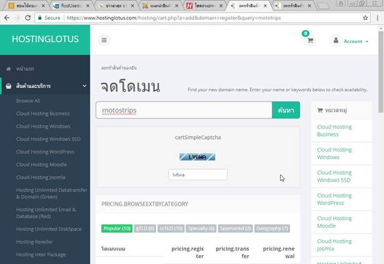This screenshot has height=264, width=384.
Task: Click the green domain search button
Action: tap(286, 110)
